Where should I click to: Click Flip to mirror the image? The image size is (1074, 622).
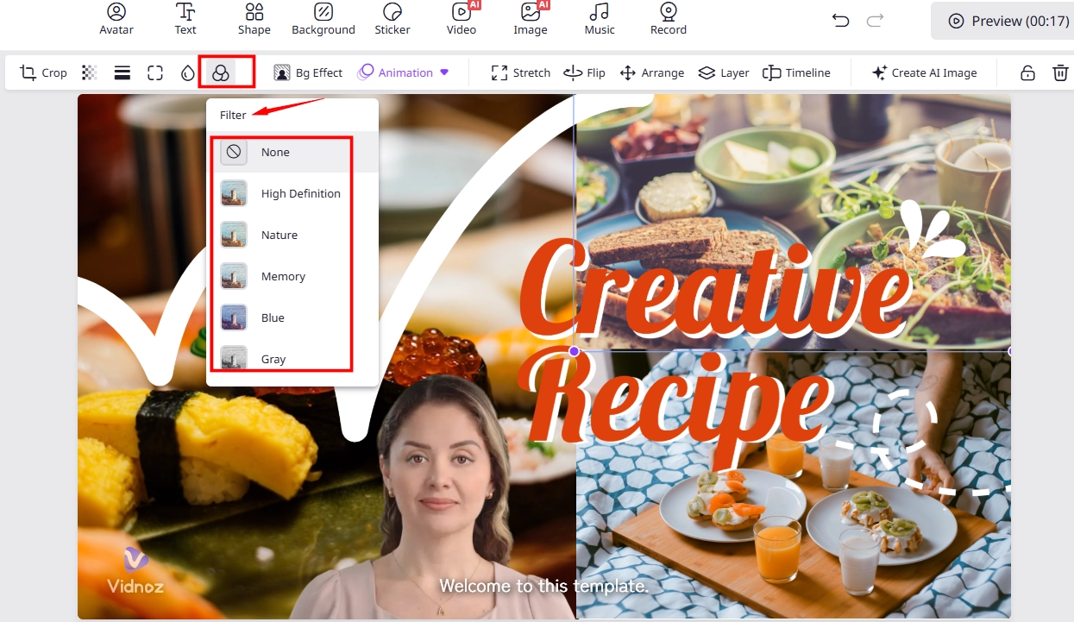[584, 72]
